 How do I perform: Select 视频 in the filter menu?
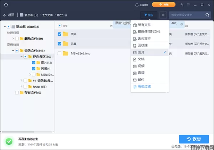pos(141,66)
